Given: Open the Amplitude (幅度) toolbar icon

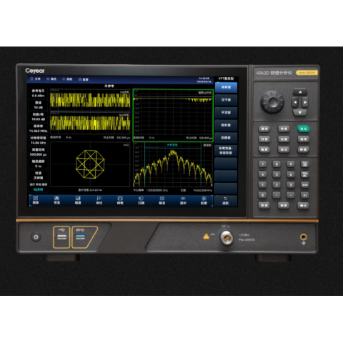Looking at the screenshot, I should pos(78,200).
